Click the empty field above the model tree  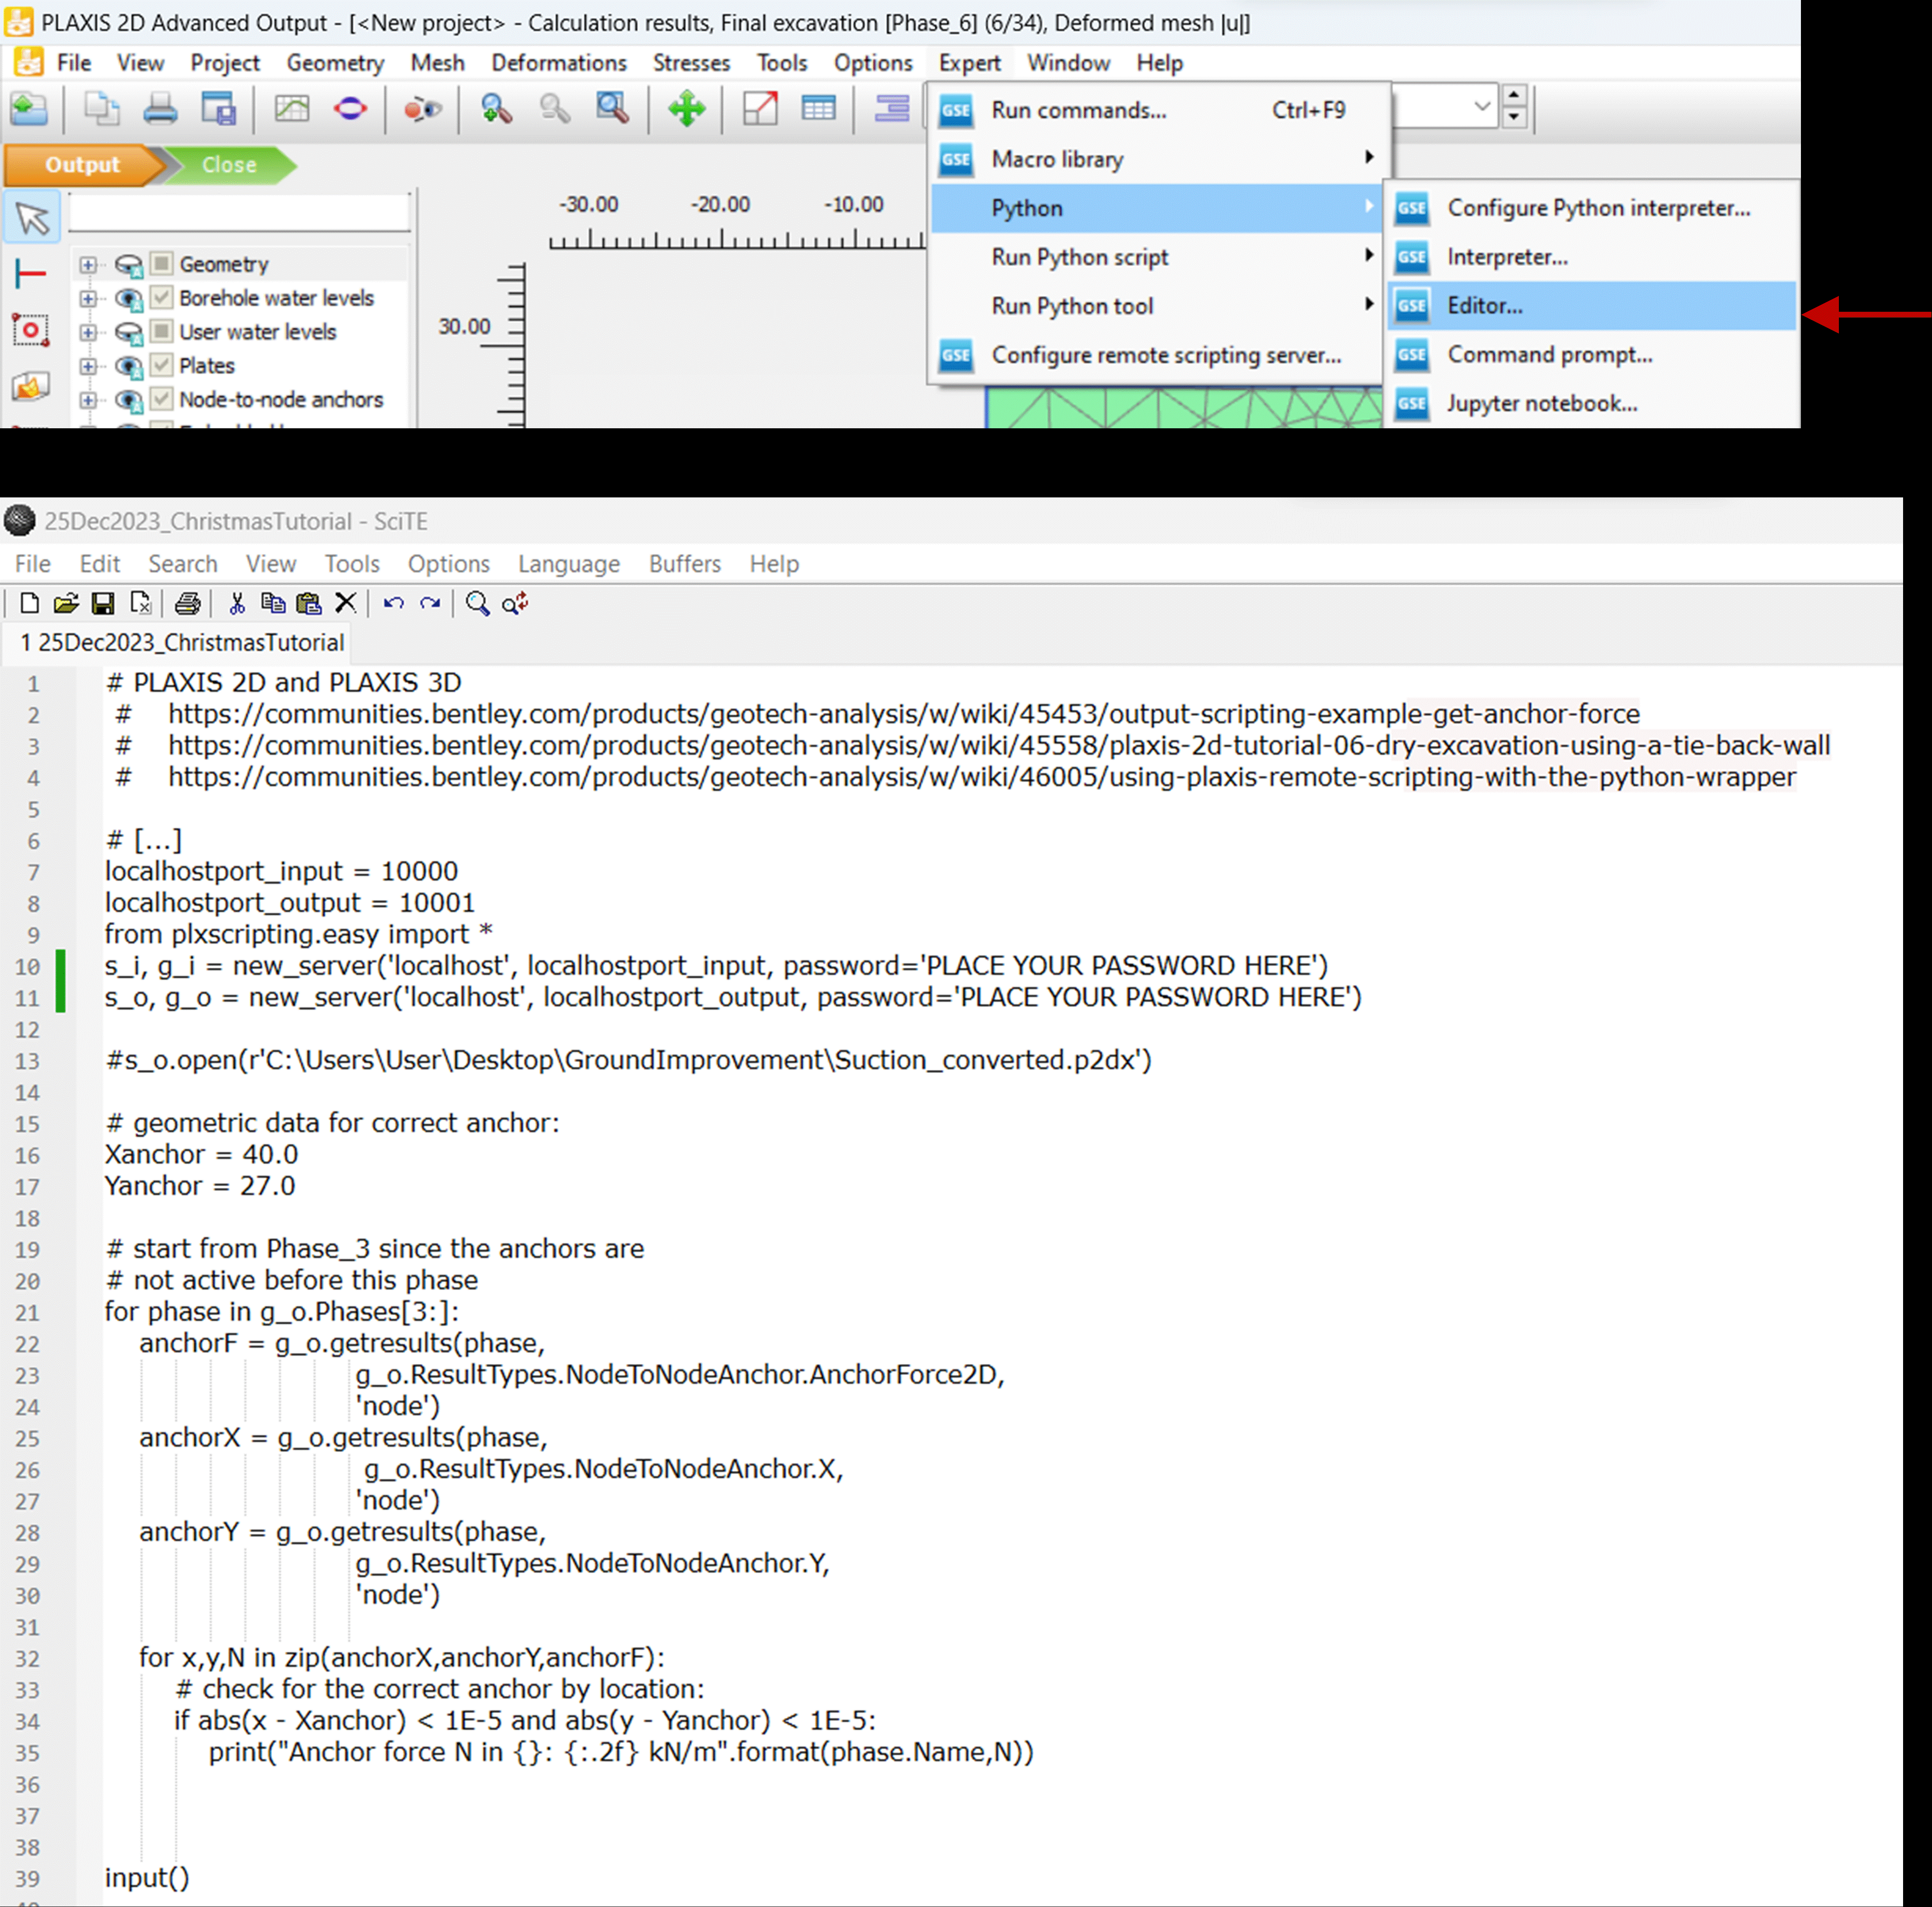pos(239,213)
